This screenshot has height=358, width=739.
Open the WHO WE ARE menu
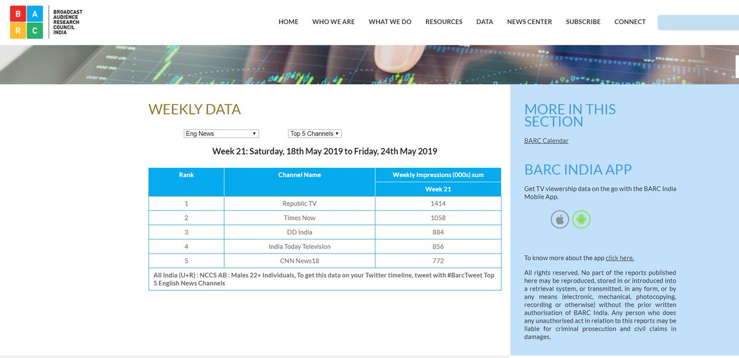(333, 22)
